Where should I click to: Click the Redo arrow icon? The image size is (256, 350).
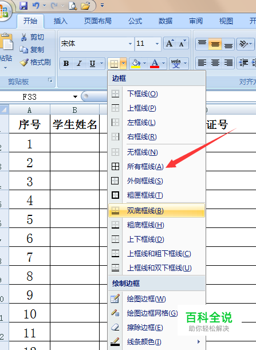[54, 5]
